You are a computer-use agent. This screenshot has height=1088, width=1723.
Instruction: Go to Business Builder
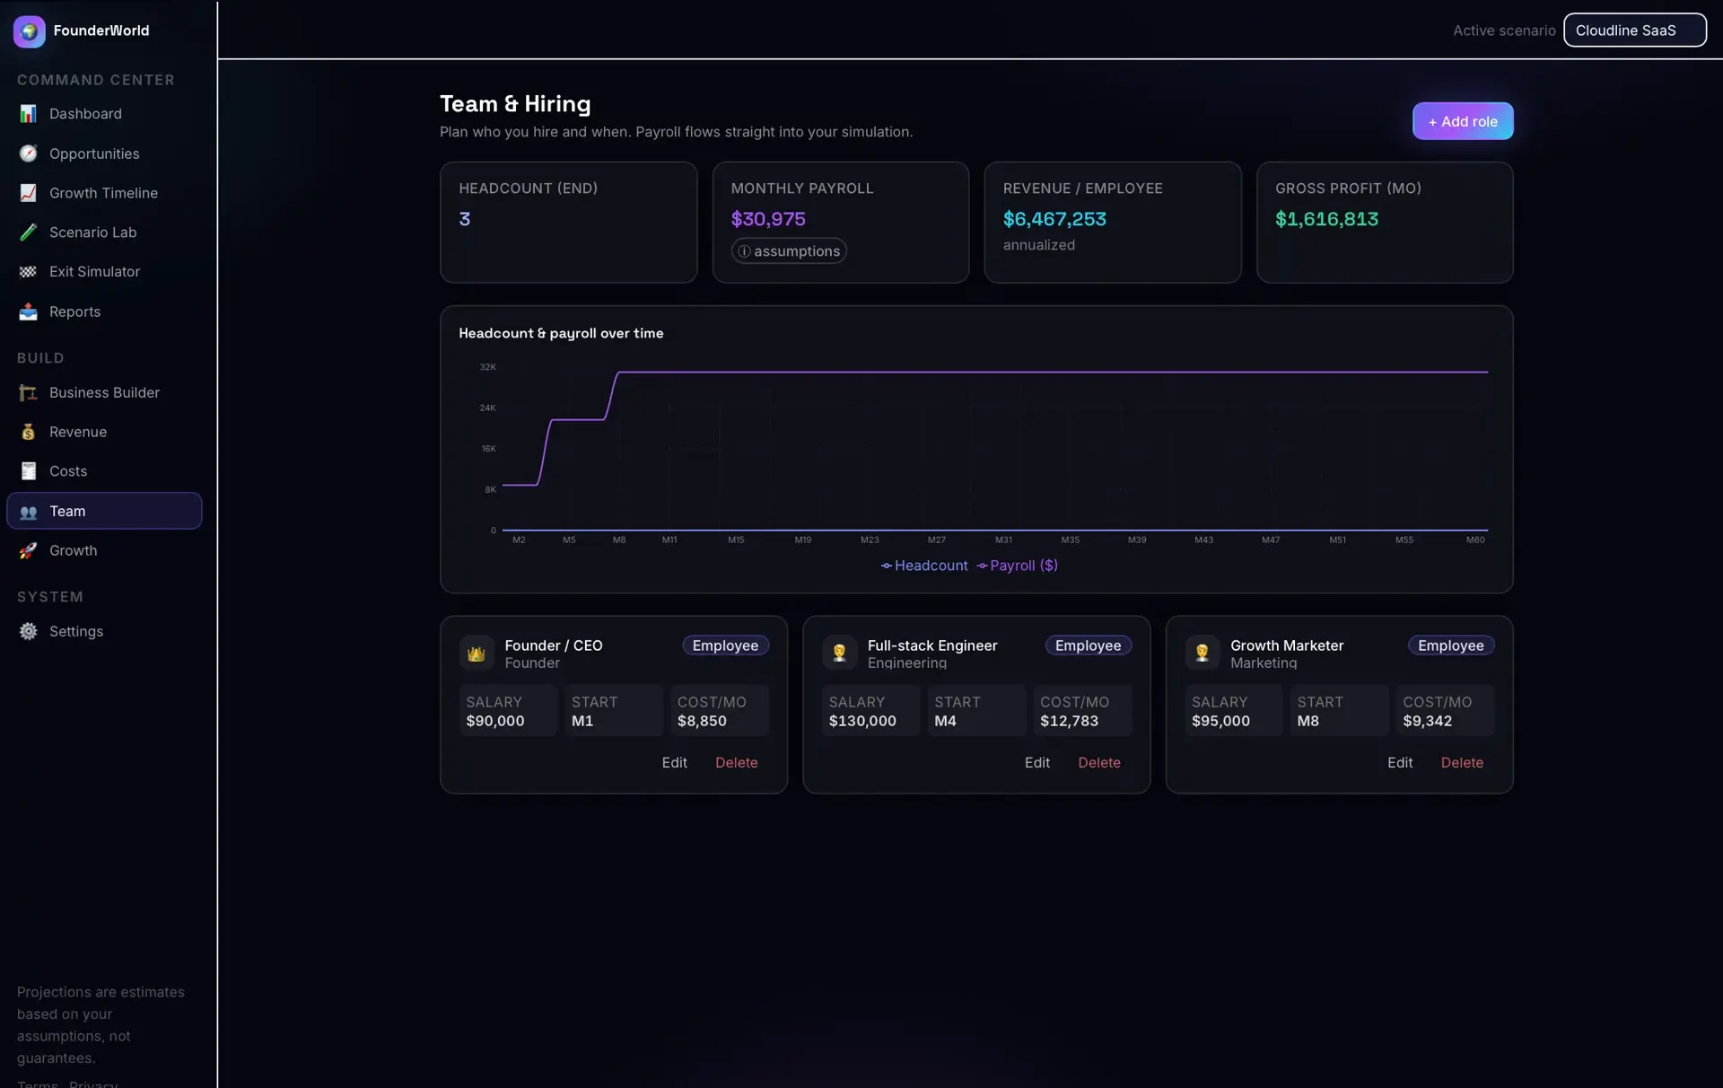point(104,393)
